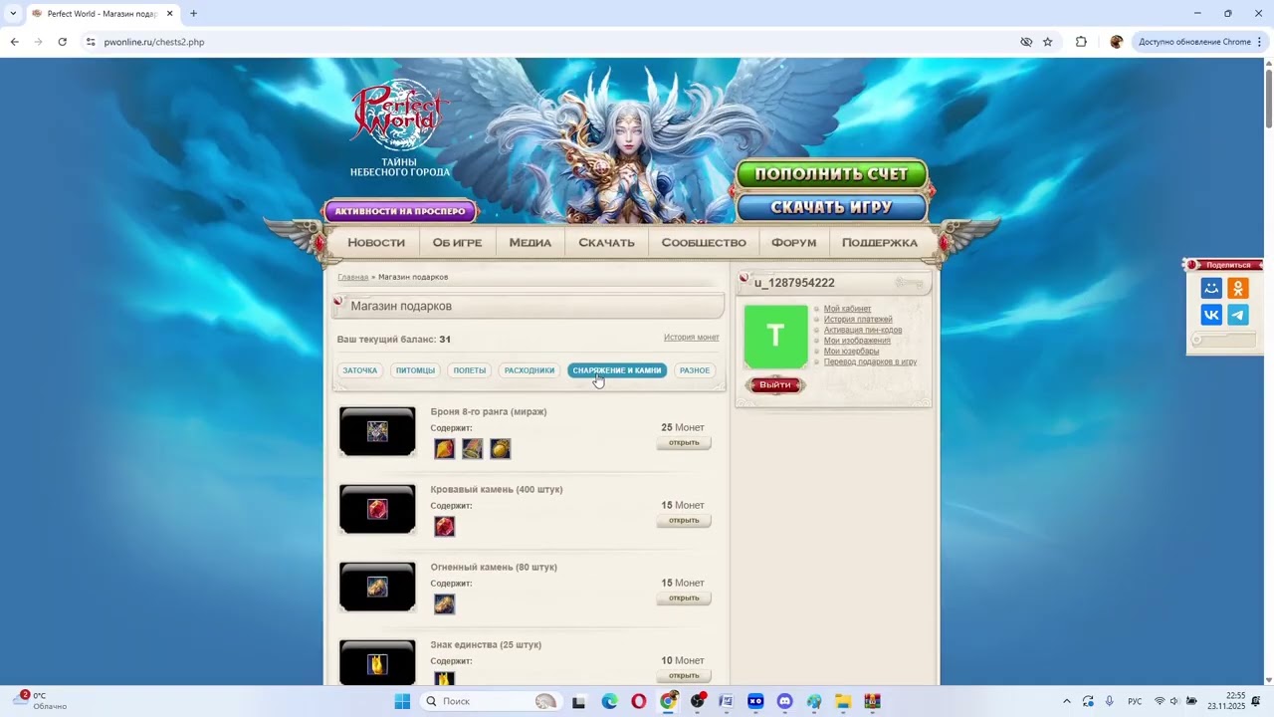Select the Снаряжение и камни tab
1274x717 pixels.
pos(617,370)
